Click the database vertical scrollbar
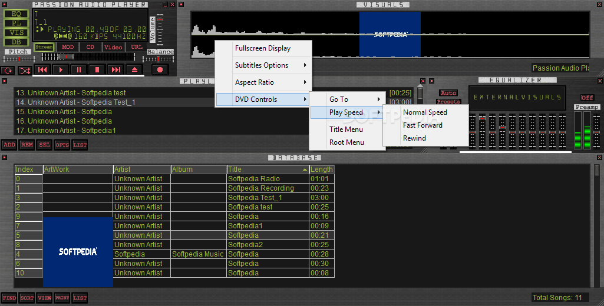 coord(597,225)
